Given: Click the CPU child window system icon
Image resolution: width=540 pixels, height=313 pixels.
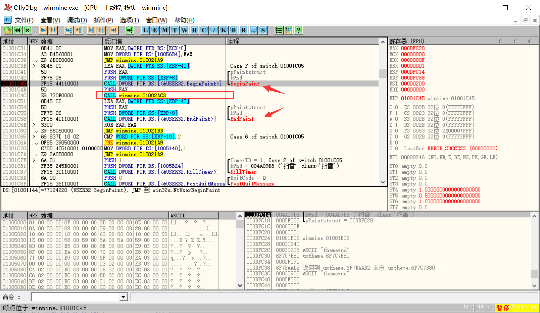Looking at the screenshot, I should click(x=8, y=20).
